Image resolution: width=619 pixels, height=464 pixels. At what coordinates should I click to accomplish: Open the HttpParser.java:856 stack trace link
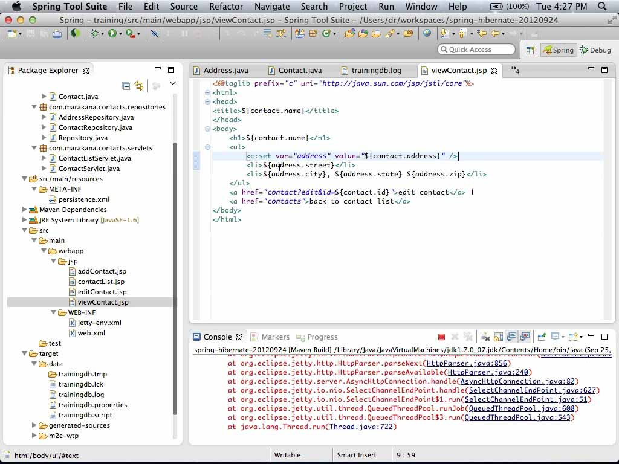(x=467, y=364)
